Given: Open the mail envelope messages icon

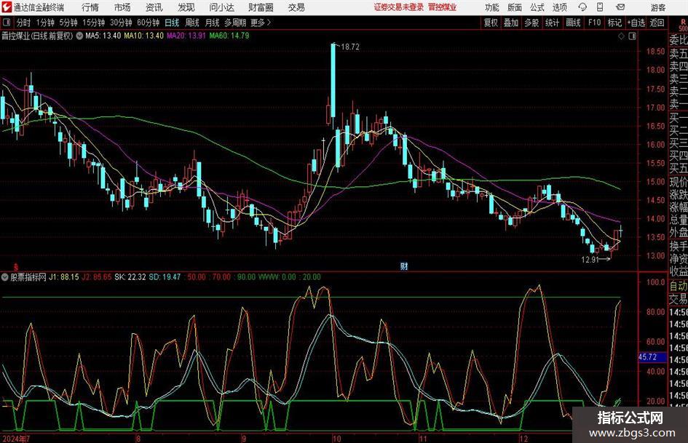Looking at the screenshot, I should [620, 7].
